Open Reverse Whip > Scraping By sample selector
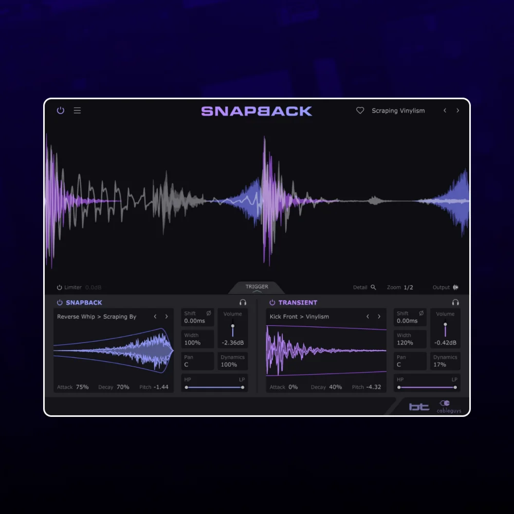Image resolution: width=514 pixels, height=514 pixels. point(97,317)
